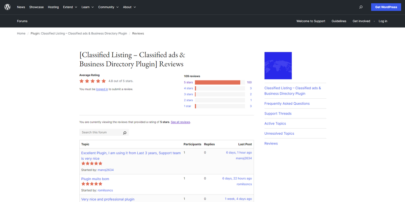Click the 100 count beside 5 stars
Image resolution: width=405 pixels, height=202 pixels.
pos(249,82)
